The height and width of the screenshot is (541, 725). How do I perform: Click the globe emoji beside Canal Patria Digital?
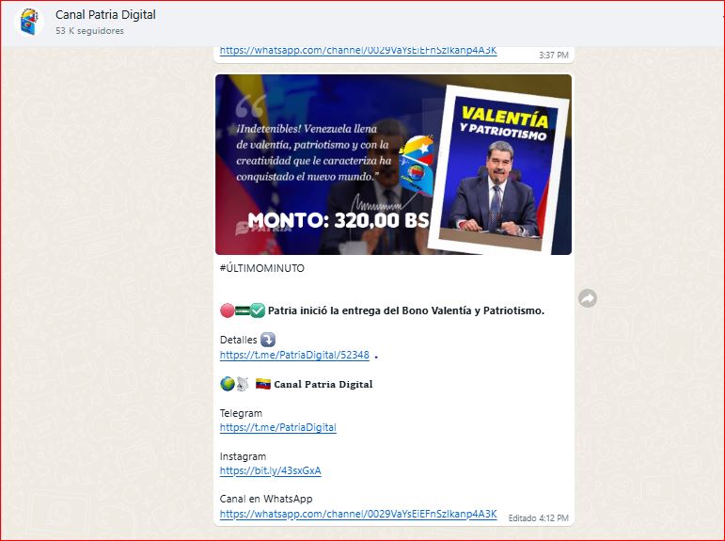227,384
